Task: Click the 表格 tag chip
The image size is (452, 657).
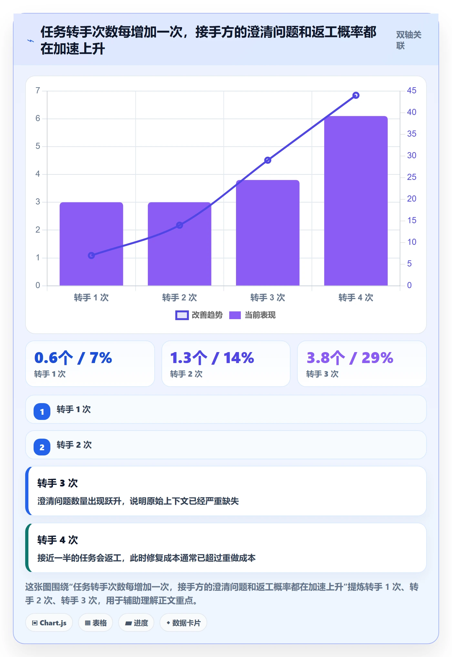Action: coord(96,623)
